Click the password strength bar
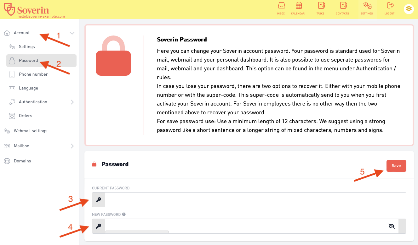Image resolution: width=418 pixels, height=245 pixels. tap(137, 232)
